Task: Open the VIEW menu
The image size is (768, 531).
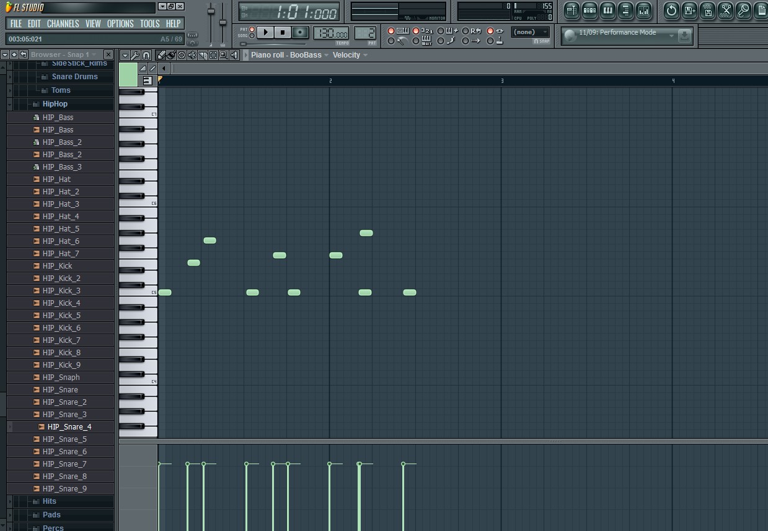Action: pos(93,24)
